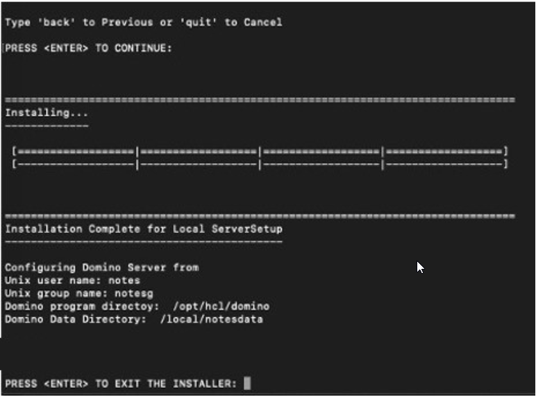Click the separator line above 'Installation Complete'
Image resolution: width=536 pixels, height=397 pixels.
point(260,216)
